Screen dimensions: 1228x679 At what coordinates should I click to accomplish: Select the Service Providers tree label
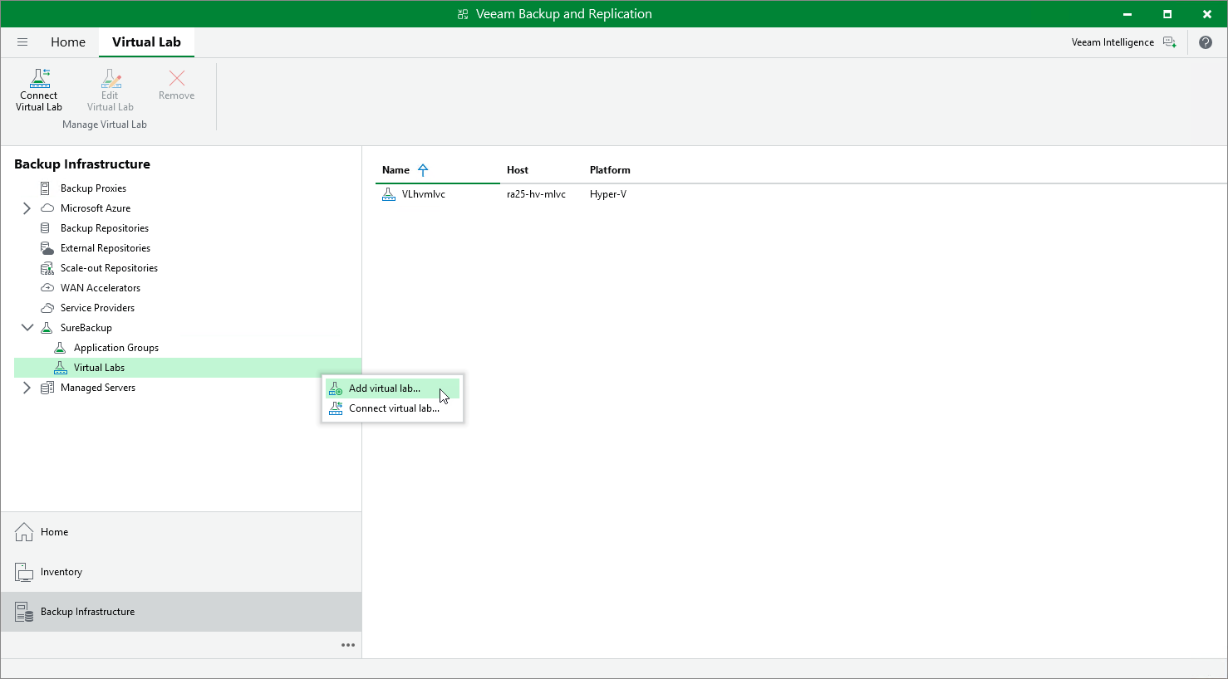[97, 308]
